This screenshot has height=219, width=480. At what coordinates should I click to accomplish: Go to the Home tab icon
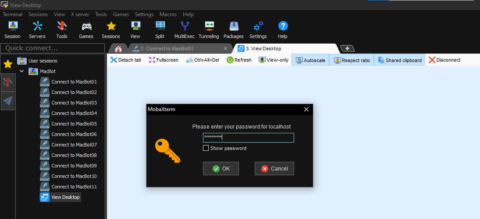(x=118, y=49)
